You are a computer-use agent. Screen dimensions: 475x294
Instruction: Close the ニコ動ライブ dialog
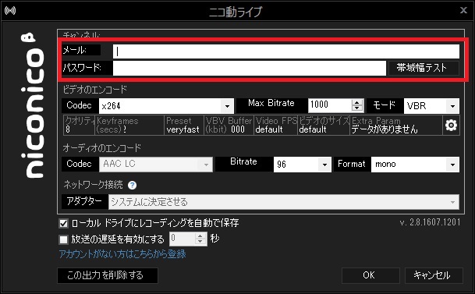tap(463, 10)
